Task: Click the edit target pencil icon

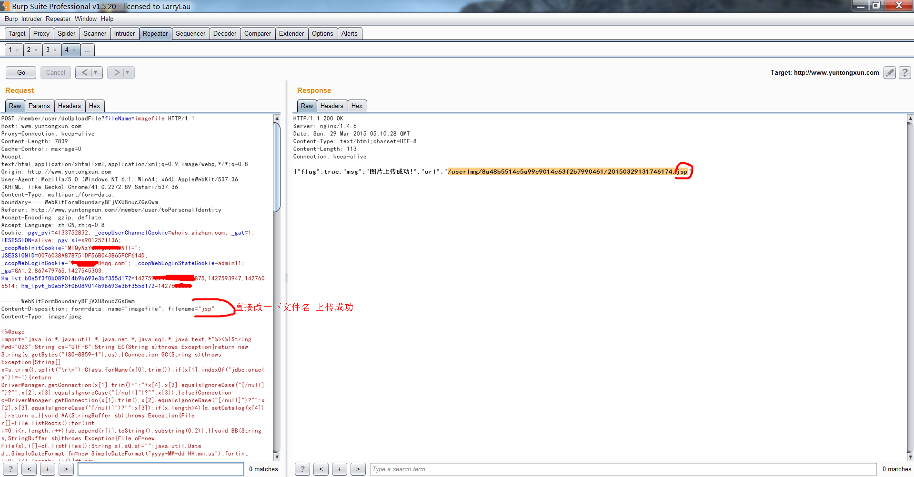Action: 889,72
